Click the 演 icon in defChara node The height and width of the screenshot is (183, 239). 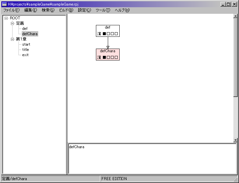(99, 57)
